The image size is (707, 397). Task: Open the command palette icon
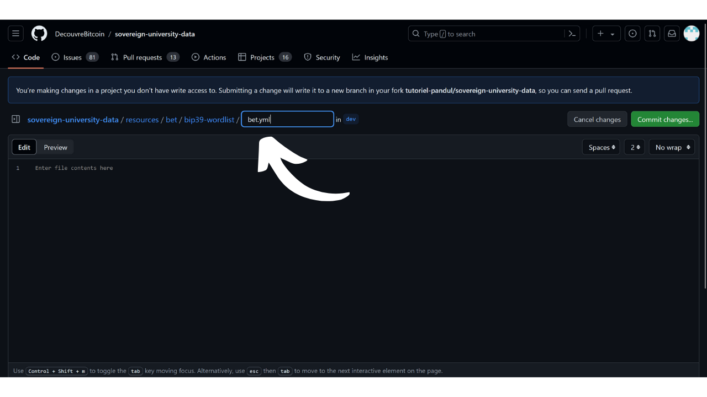point(572,34)
